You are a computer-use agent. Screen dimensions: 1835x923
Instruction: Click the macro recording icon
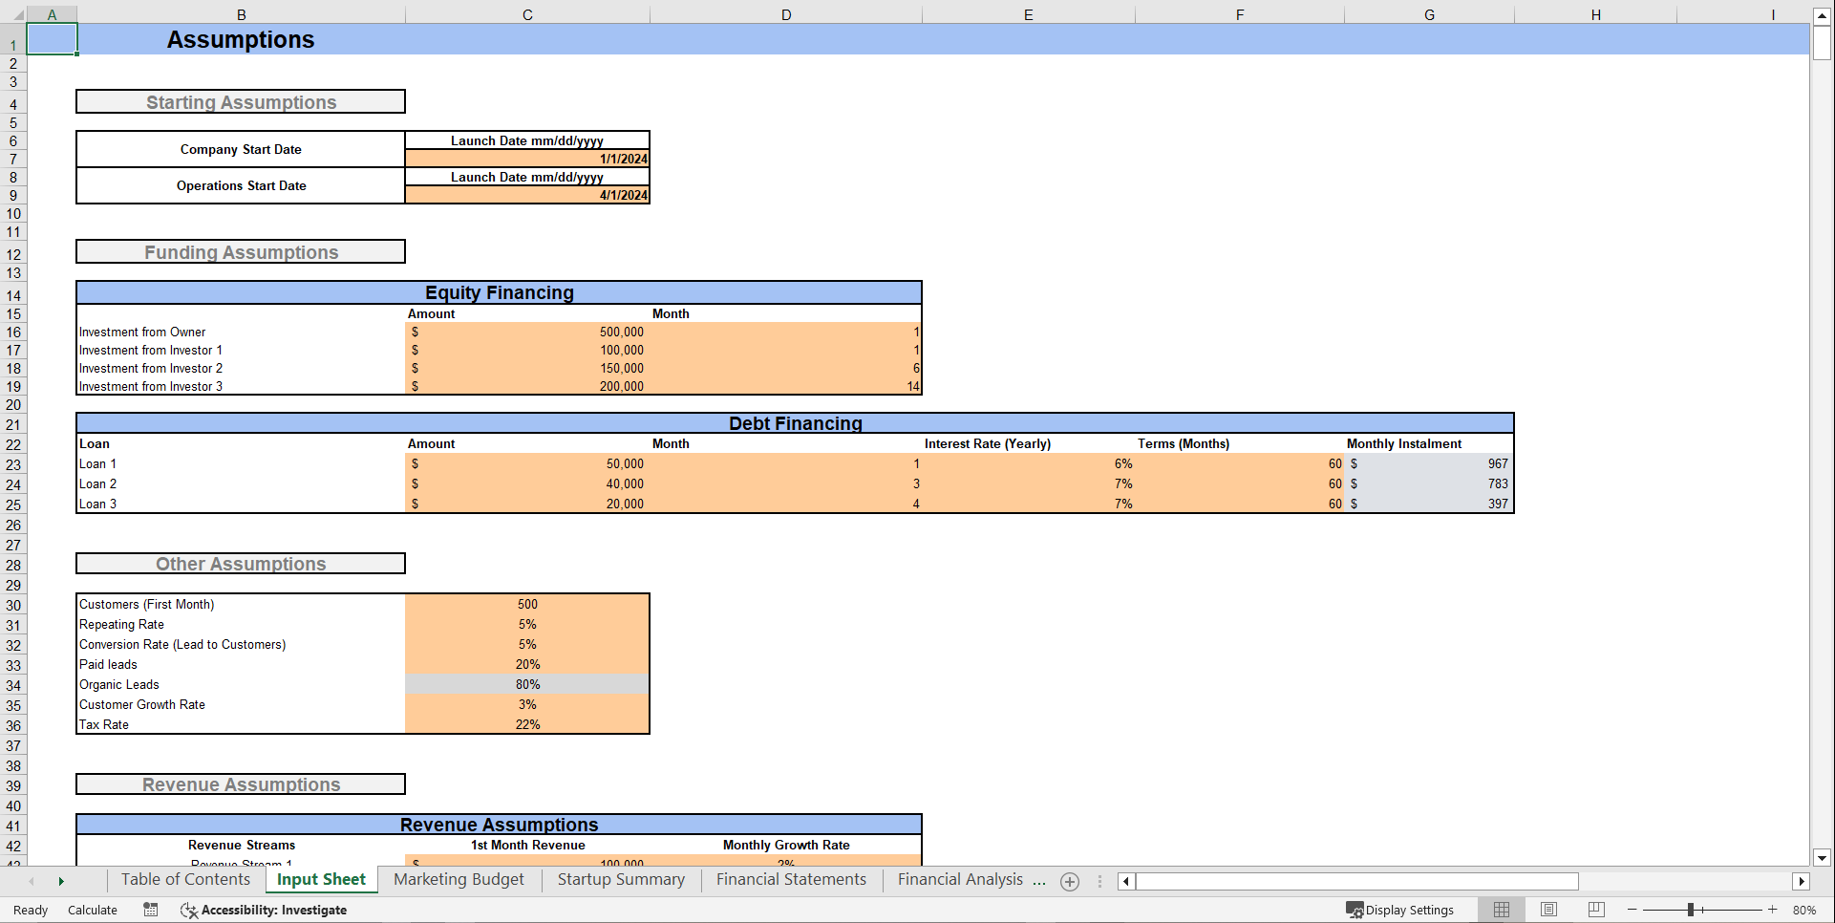[x=150, y=910]
